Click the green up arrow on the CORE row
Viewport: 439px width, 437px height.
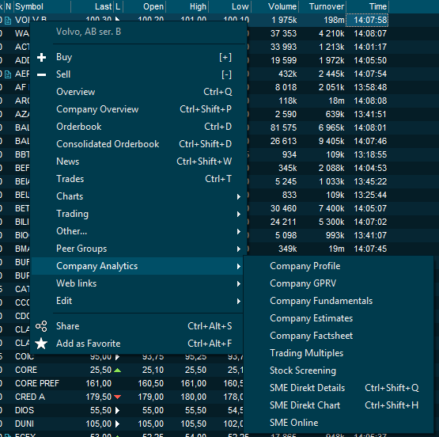[118, 370]
